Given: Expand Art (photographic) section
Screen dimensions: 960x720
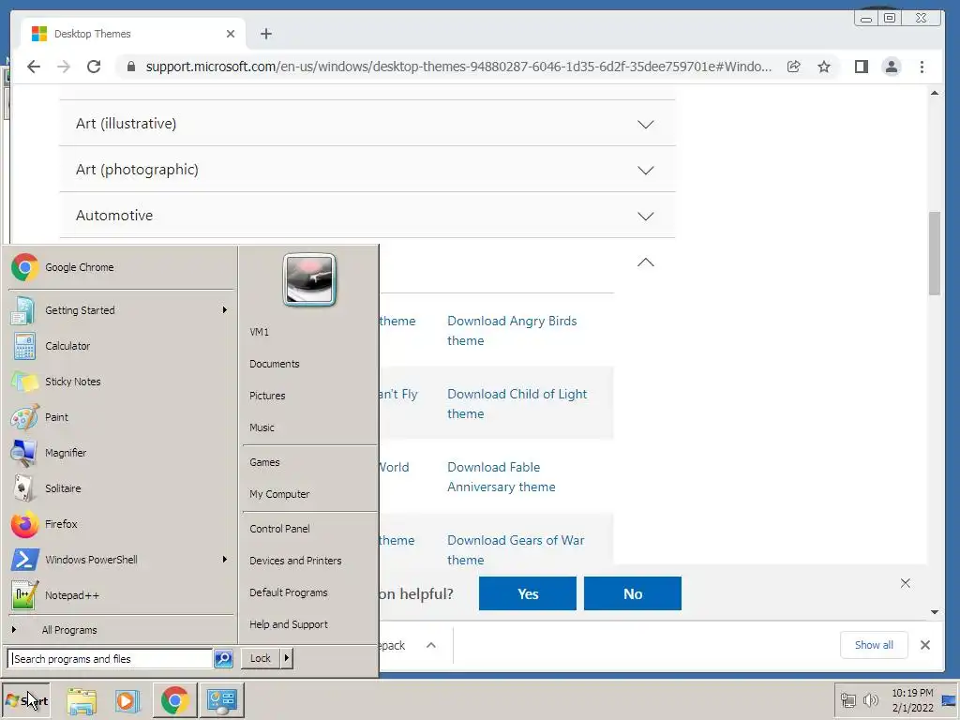Looking at the screenshot, I should click(367, 170).
